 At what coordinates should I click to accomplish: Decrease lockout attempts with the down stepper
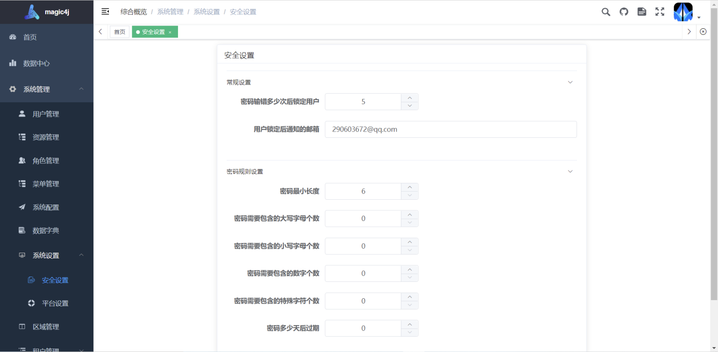(410, 105)
